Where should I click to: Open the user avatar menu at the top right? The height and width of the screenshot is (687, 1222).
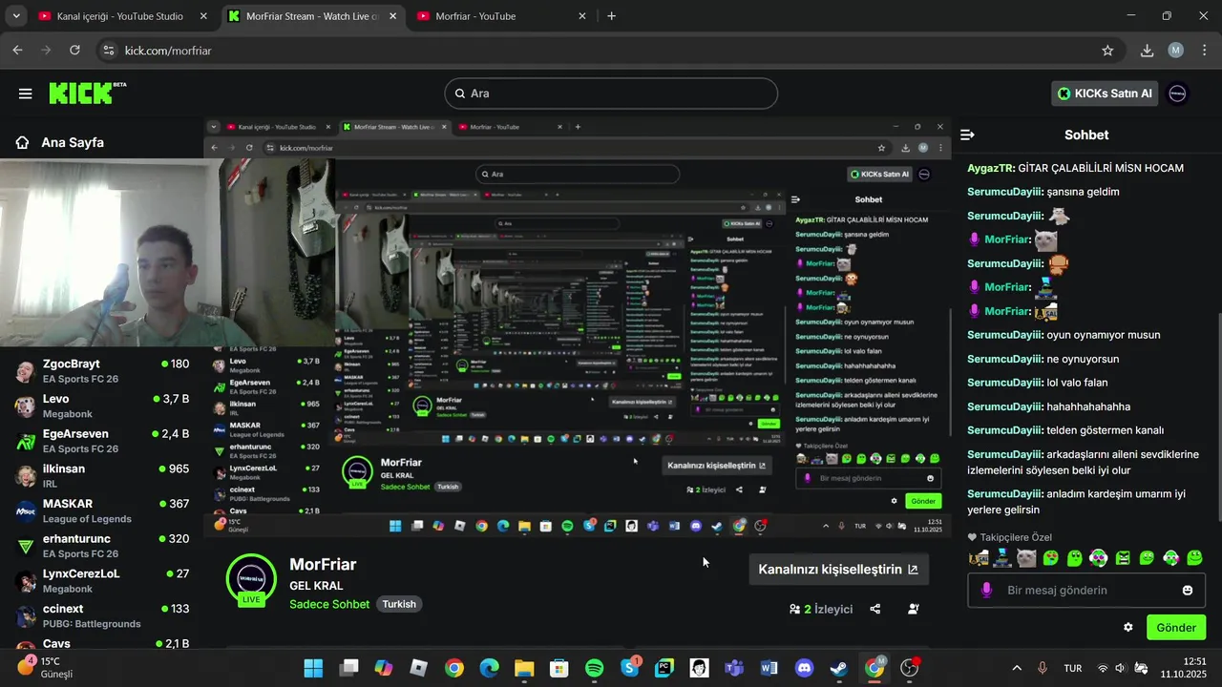[1178, 94]
